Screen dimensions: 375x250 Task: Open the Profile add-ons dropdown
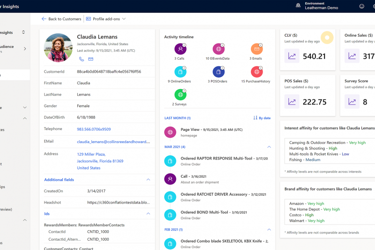pos(106,19)
